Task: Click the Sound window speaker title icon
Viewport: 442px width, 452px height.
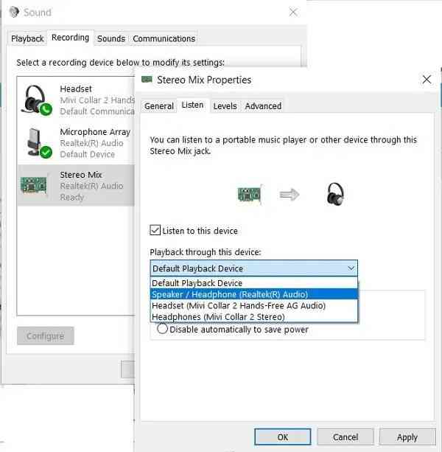Action: pos(14,12)
